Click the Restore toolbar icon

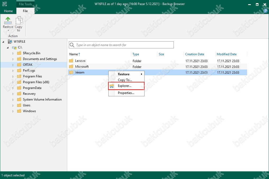pyautogui.click(x=8, y=21)
